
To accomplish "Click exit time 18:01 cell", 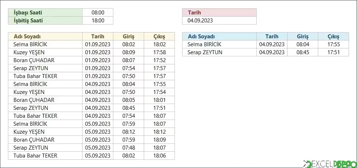I will coord(159,100).
